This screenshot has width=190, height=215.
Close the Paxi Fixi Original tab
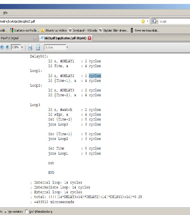pyautogui.click(x=35, y=38)
